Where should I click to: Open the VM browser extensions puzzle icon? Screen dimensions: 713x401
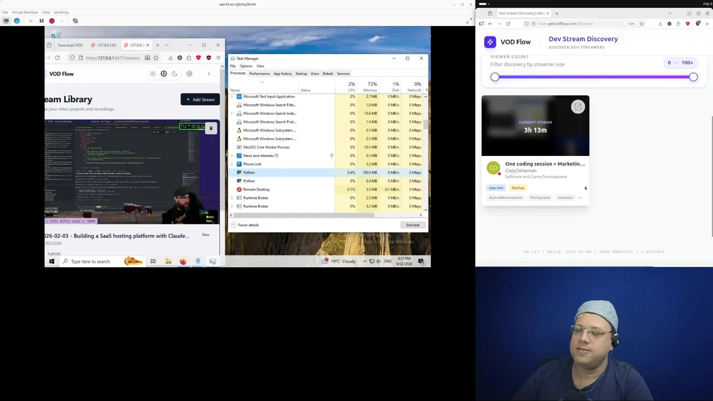(189, 58)
